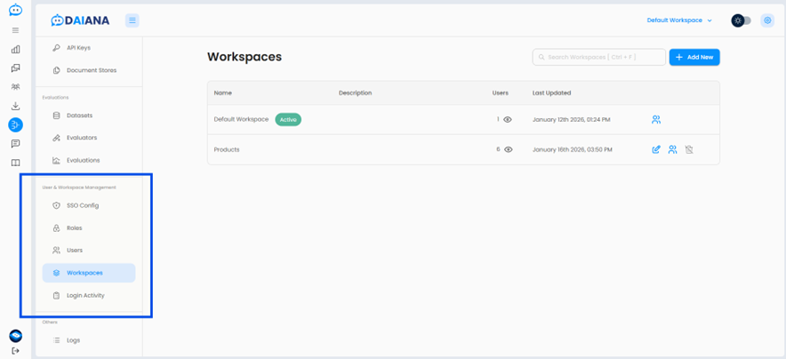Screen dimensions: 786x359
Task: Open Document Stores from sidebar
Action: point(91,70)
